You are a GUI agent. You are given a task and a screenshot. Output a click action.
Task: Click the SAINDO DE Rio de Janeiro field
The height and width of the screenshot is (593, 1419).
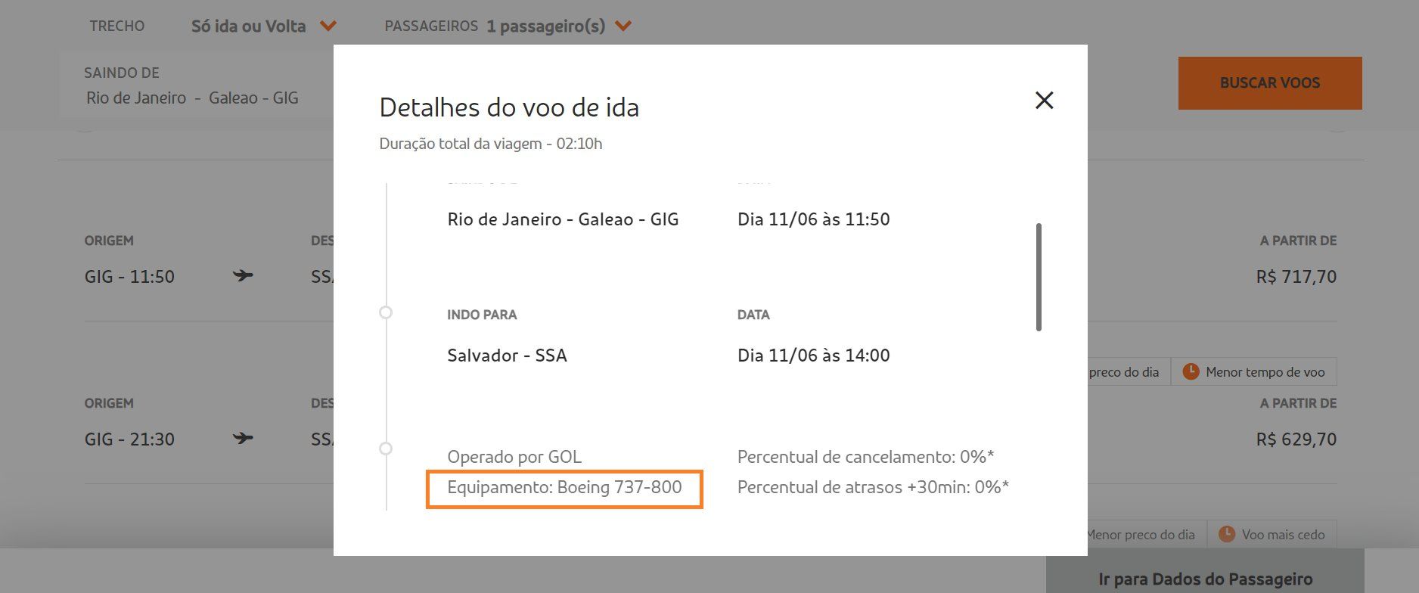click(x=192, y=98)
